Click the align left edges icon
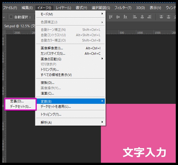 point(135,17)
